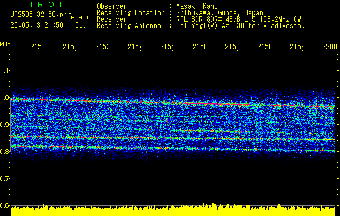Click the 2156 time marker
This screenshot has height=216, width=340.
(199, 47)
